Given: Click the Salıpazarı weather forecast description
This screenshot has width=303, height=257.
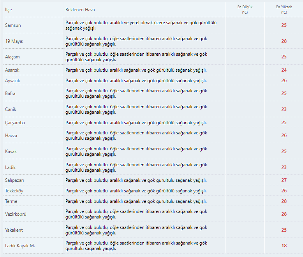Looking at the screenshot, I should (x=136, y=180).
